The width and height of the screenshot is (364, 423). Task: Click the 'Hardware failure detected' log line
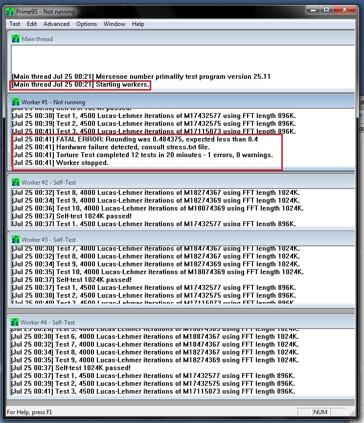pyautogui.click(x=112, y=147)
